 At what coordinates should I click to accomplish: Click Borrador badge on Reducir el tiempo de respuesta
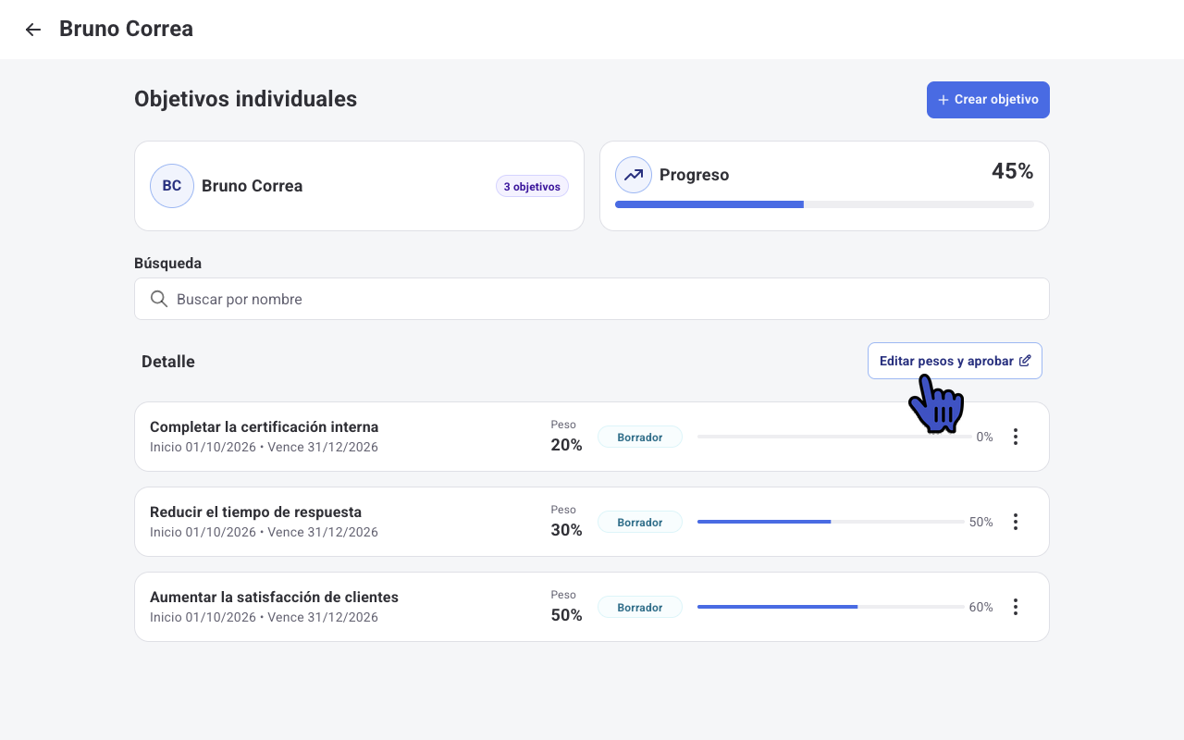point(640,522)
